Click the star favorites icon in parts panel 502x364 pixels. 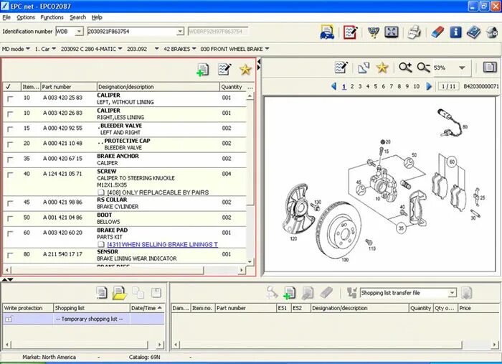(245, 69)
